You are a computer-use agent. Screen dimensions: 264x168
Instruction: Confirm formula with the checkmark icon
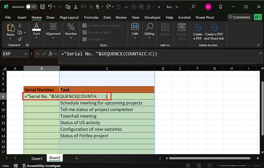(44, 54)
